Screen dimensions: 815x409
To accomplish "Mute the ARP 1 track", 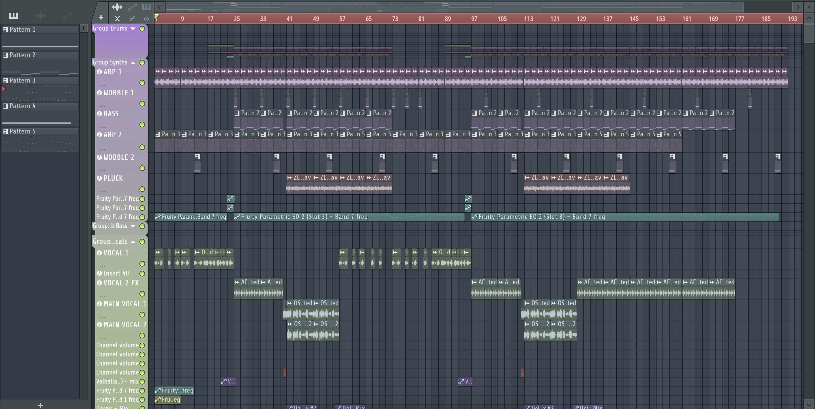I will tap(142, 83).
